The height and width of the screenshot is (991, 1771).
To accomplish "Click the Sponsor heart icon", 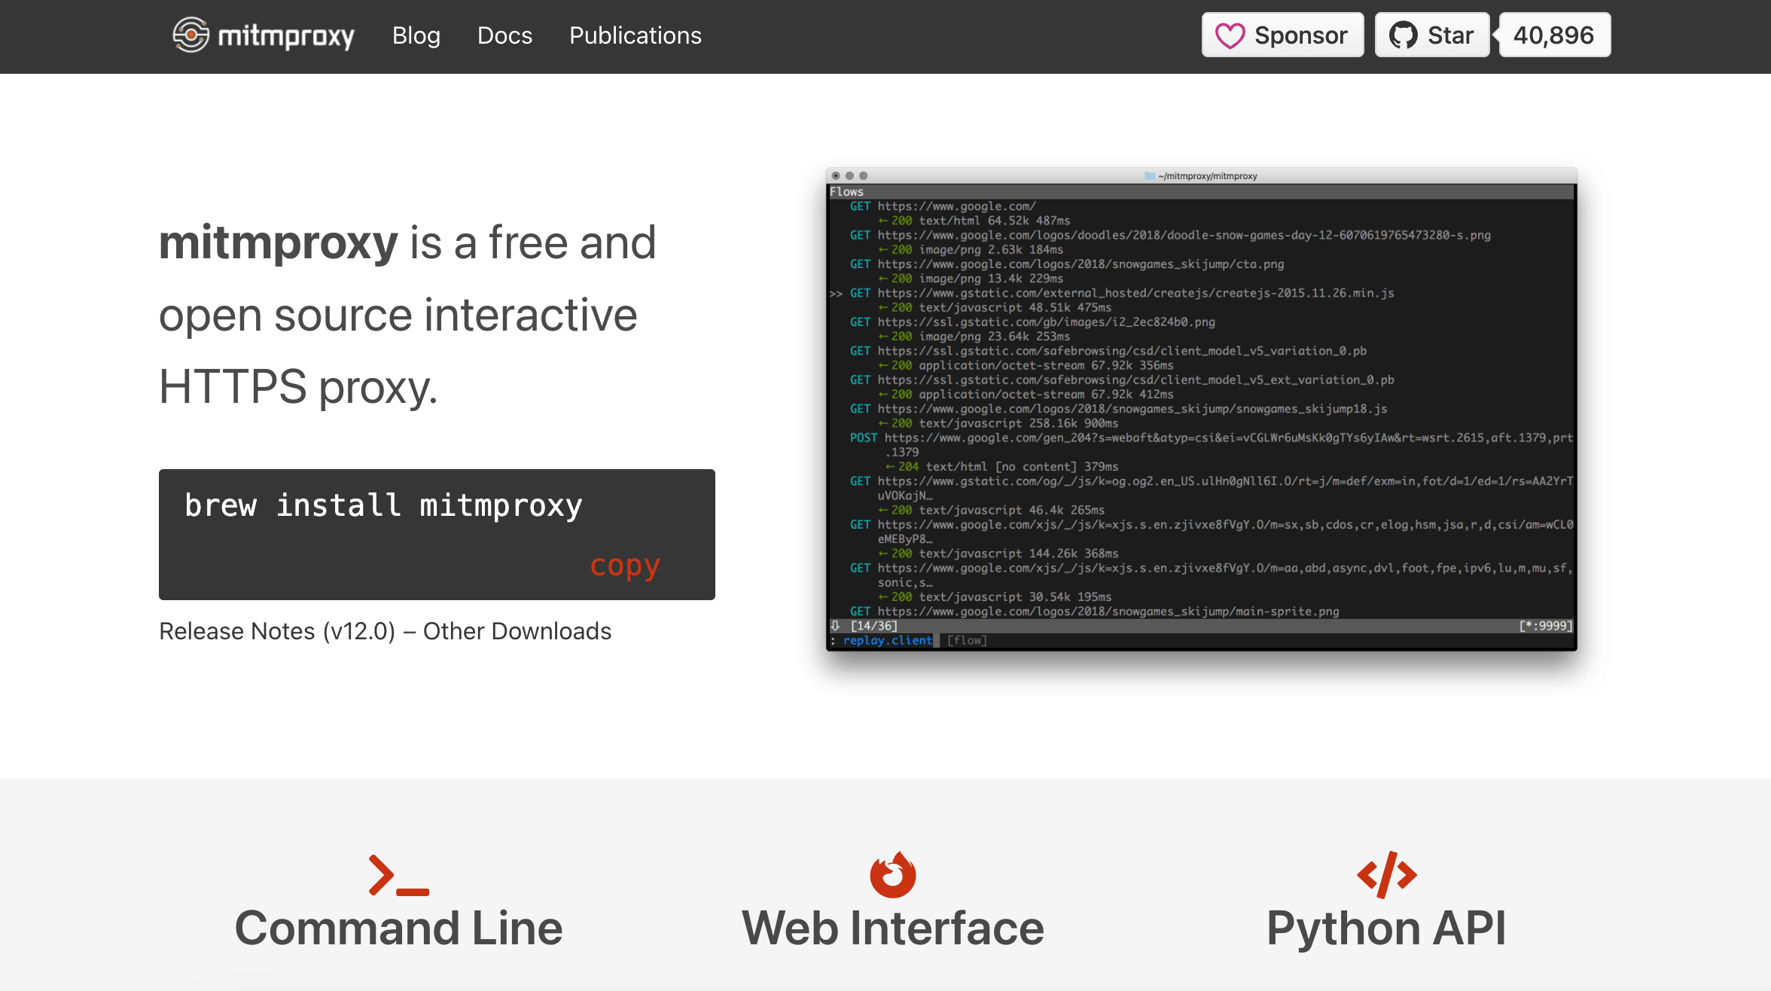I will coord(1230,35).
